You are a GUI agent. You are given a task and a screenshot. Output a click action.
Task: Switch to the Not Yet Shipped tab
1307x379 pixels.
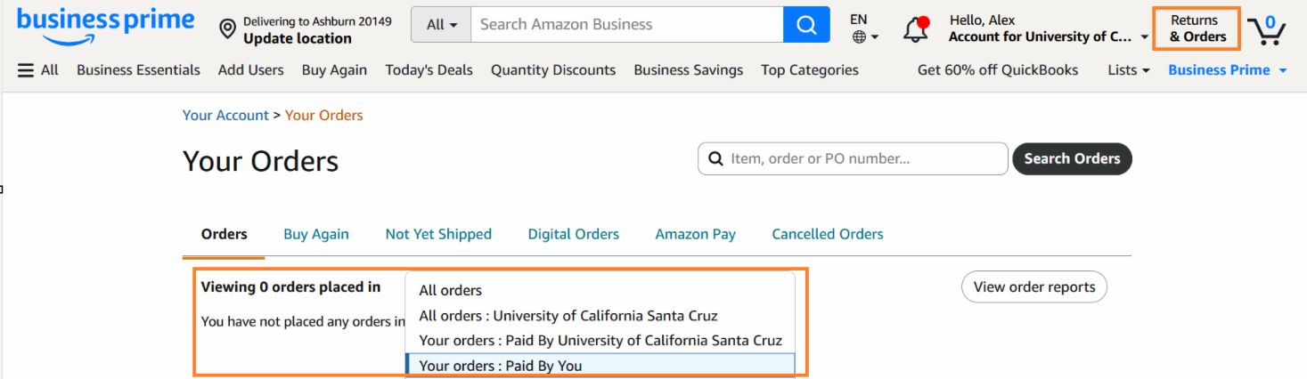(438, 234)
